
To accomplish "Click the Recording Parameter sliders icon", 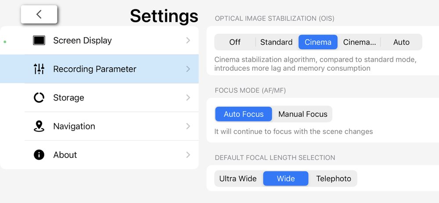I will [x=39, y=69].
